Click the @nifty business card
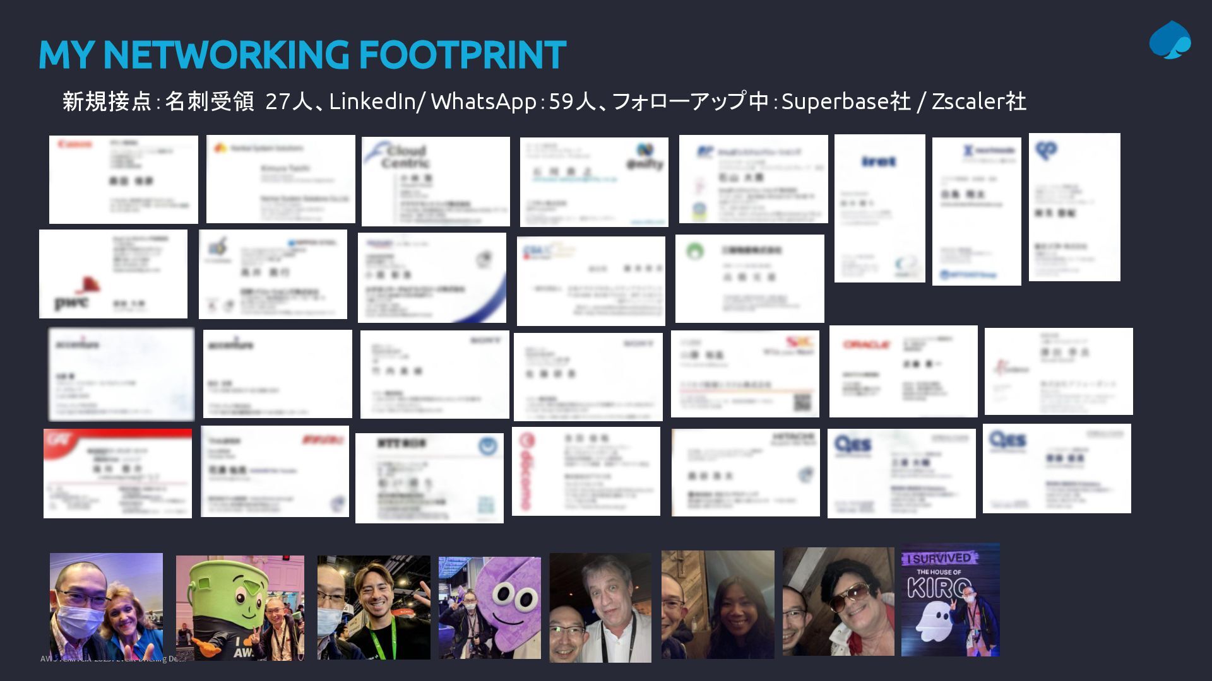This screenshot has height=681, width=1212. point(593,182)
